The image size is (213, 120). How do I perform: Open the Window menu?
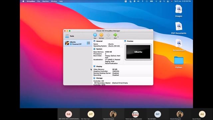point(54,1)
